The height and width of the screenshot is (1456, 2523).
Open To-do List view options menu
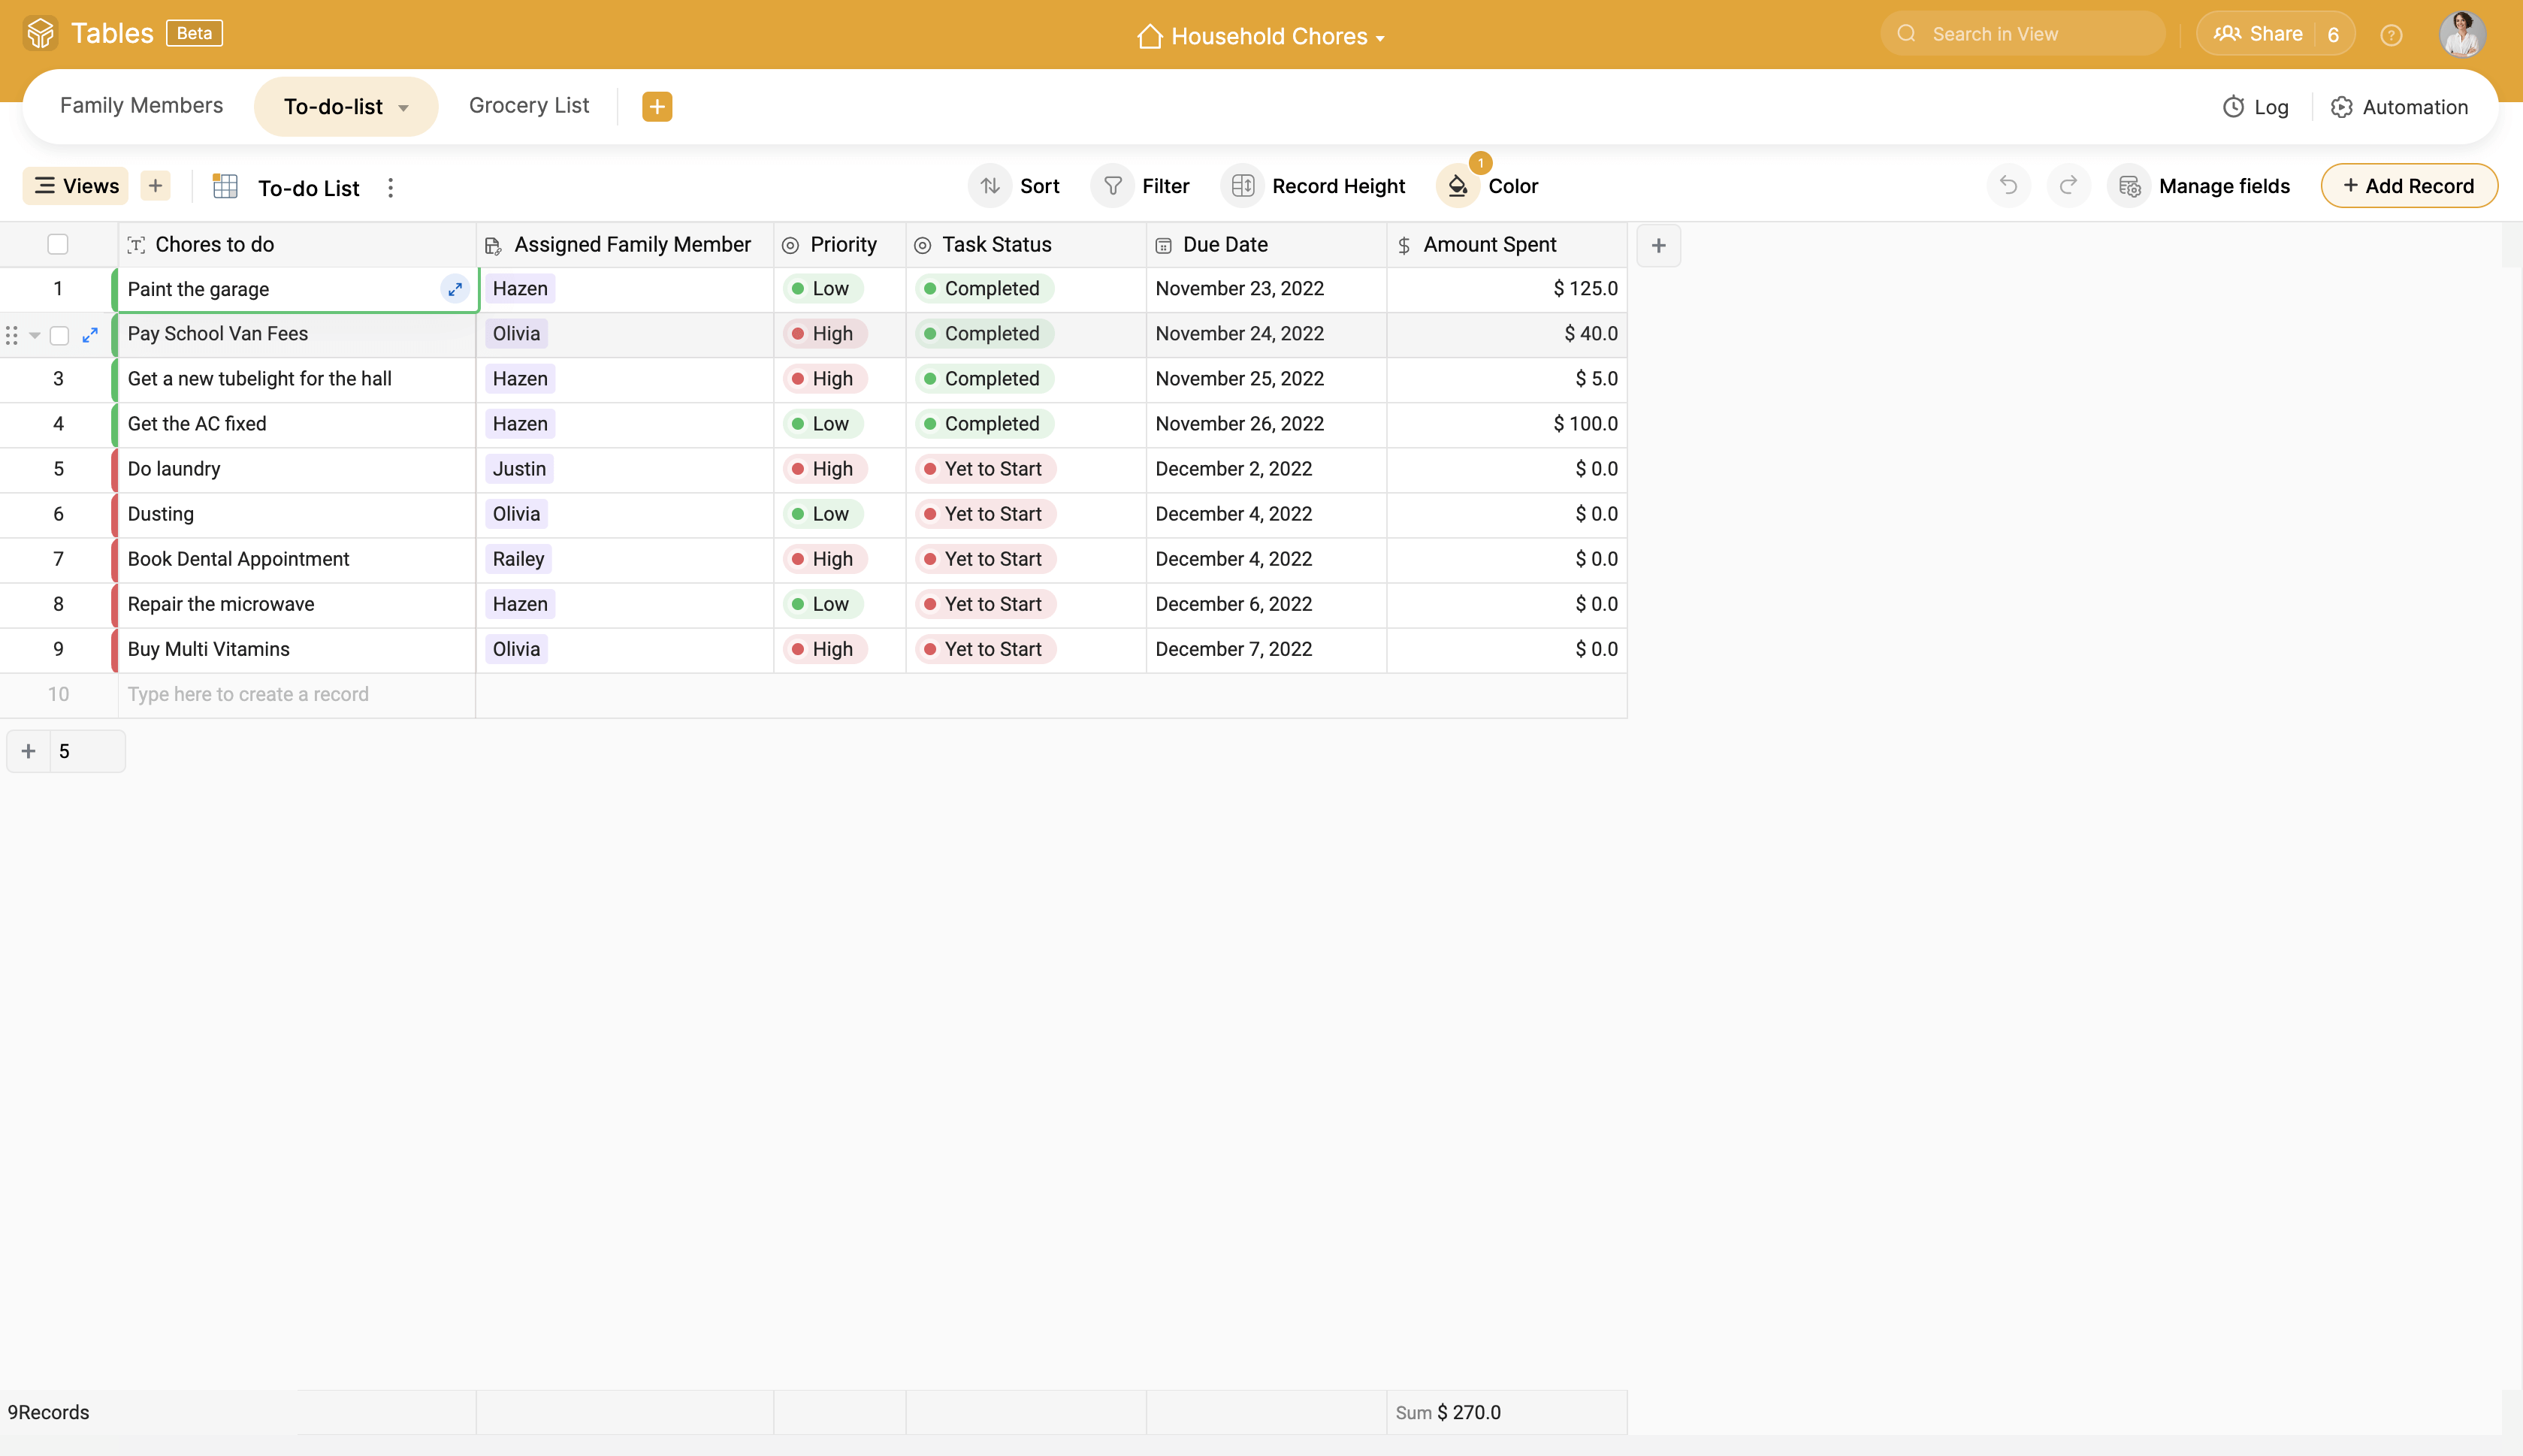coord(391,187)
